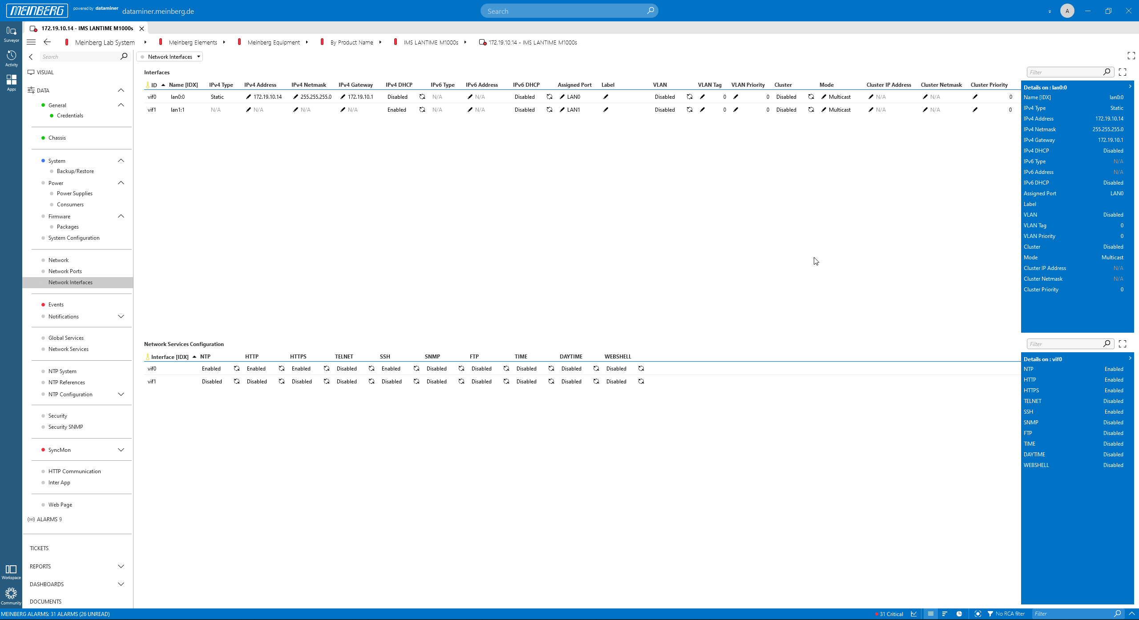Click the page full-screen icon top right
Viewport: 1139px width, 620px height.
pos(1131,56)
